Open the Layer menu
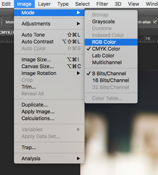158x175 pixels. tap(44, 4)
